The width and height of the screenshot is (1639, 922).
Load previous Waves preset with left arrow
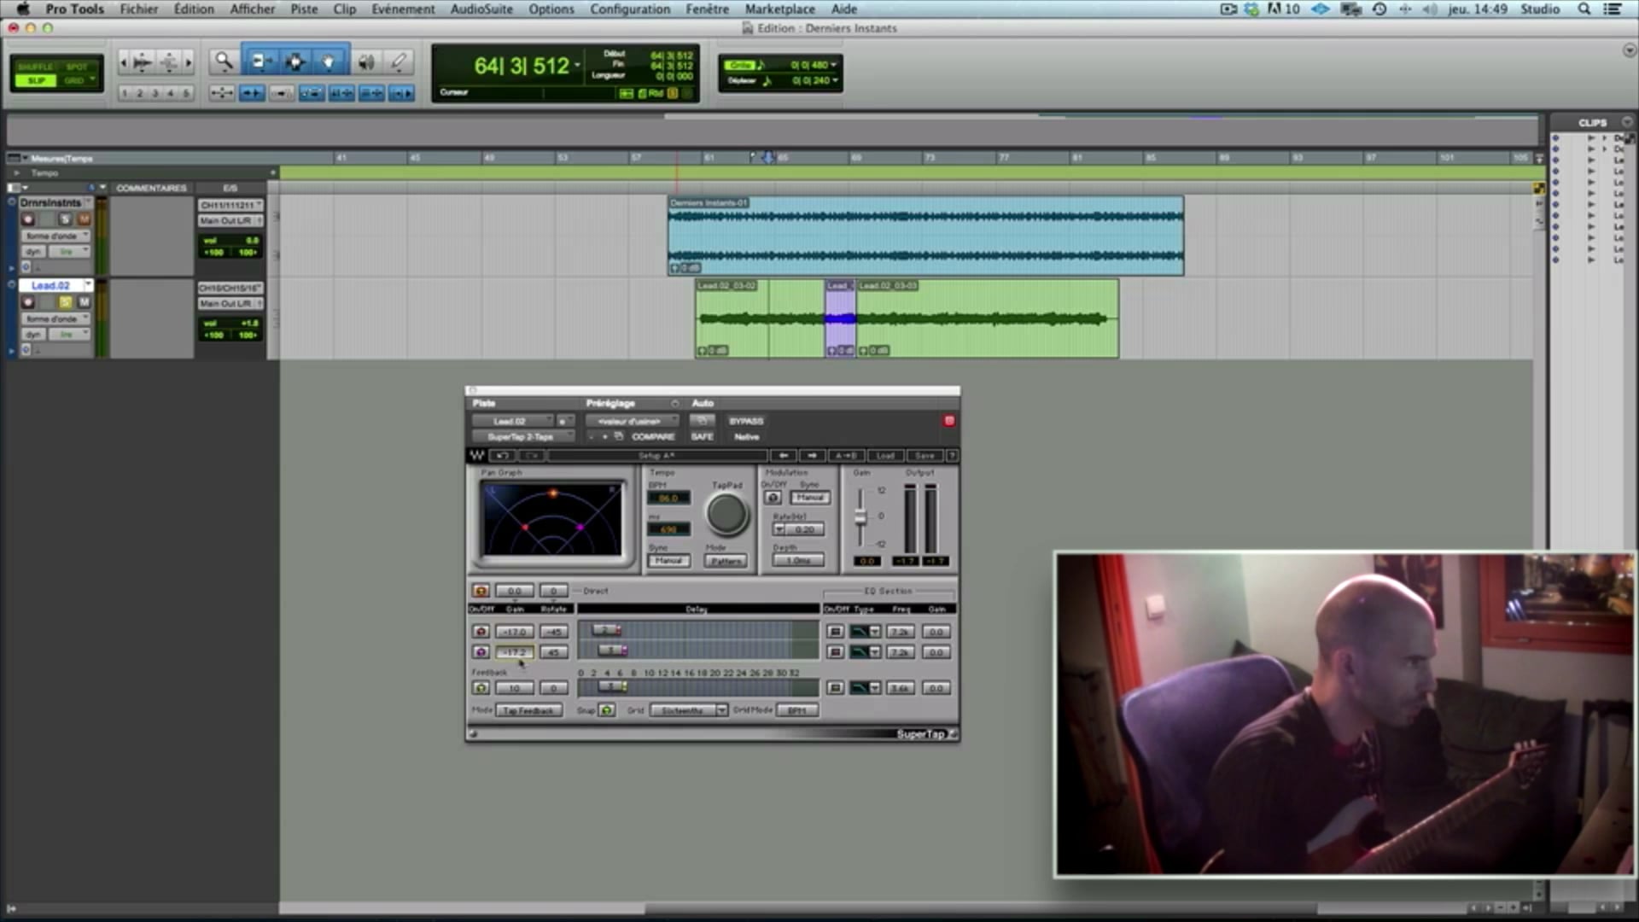[784, 456]
